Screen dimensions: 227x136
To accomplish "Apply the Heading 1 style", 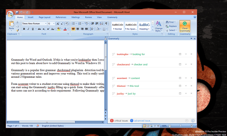I will (x=144, y=26).
